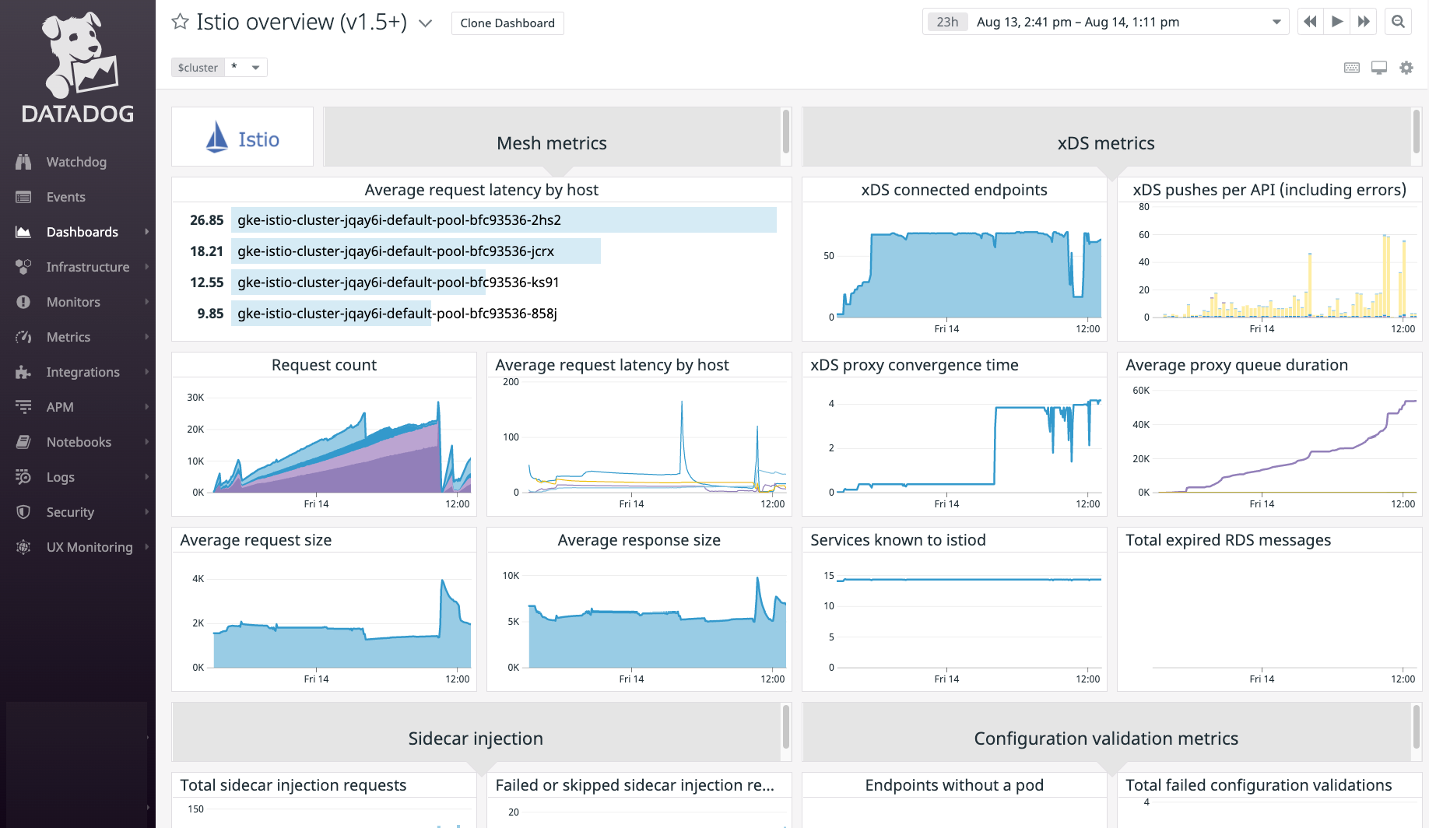Click the Security sidebar icon
The width and height of the screenshot is (1429, 828).
(25, 512)
